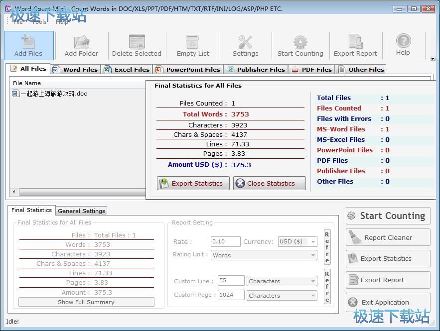
Task: Click the file list's left scroll arrow
Action: point(14,192)
